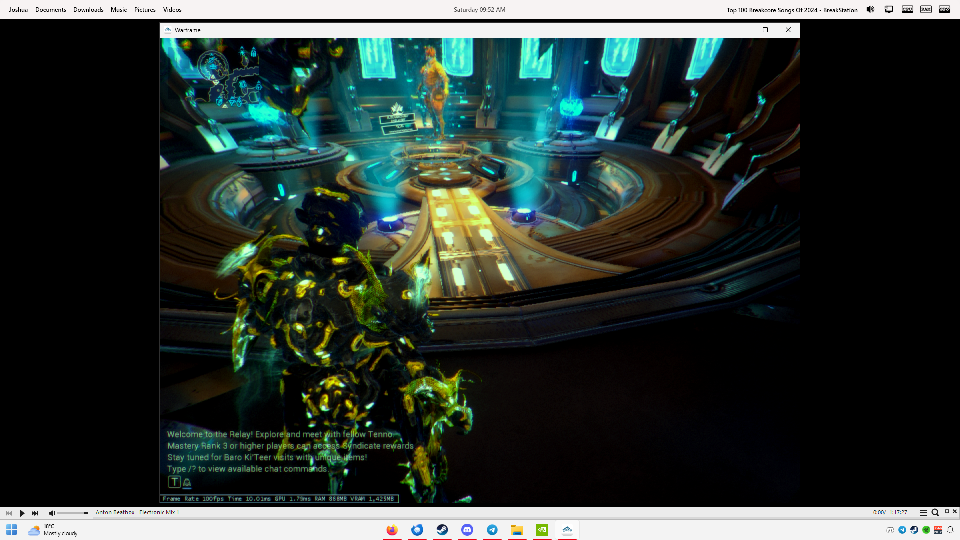Open the notifications bell
Image resolution: width=960 pixels, height=540 pixels.
[x=950, y=530]
